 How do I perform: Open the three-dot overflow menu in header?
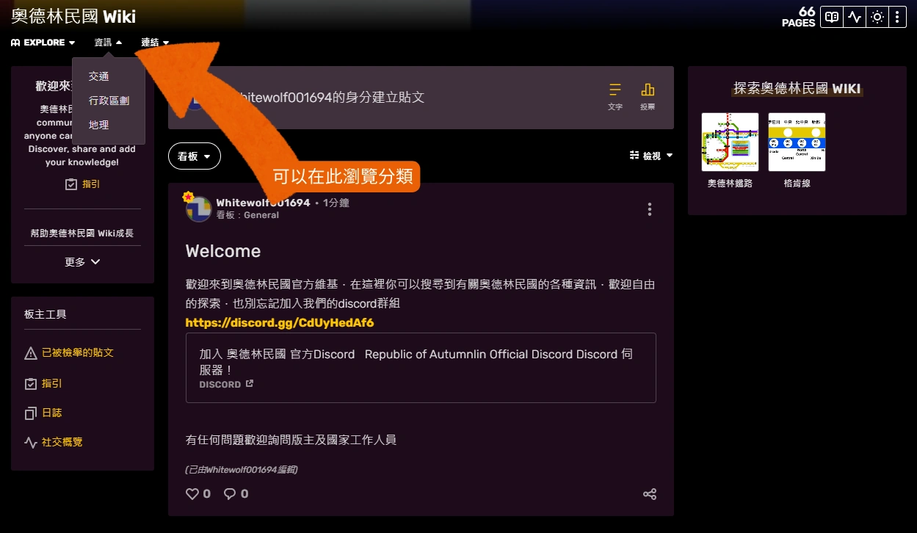pyautogui.click(x=898, y=17)
